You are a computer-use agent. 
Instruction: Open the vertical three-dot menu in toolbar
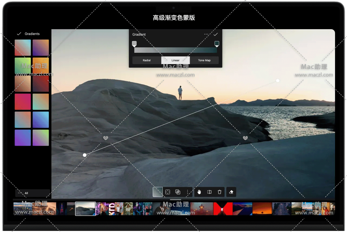[x=188, y=192]
